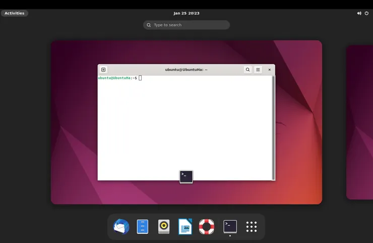Image resolution: width=373 pixels, height=243 pixels.
Task: Click the volume icon in the top bar
Action: pyautogui.click(x=359, y=13)
